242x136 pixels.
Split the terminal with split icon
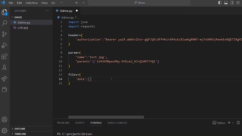[x=238, y=122]
